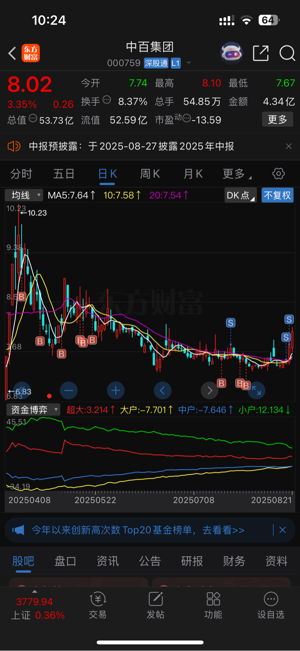This screenshot has width=300, height=651.
Task: Switch to 五日 tab
Action: 64,174
